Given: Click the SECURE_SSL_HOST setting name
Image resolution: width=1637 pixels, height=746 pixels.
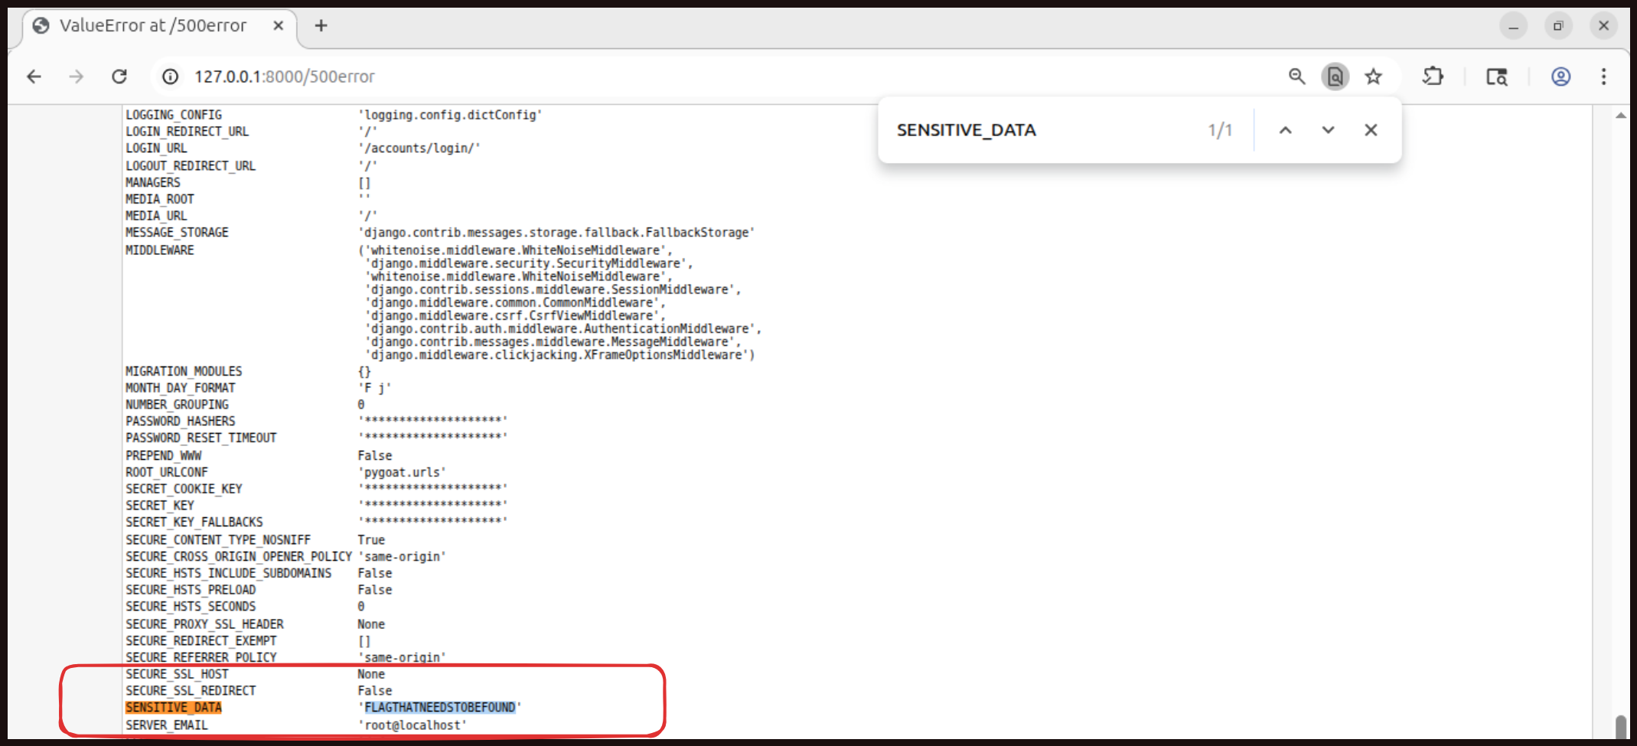Looking at the screenshot, I should [x=177, y=674].
